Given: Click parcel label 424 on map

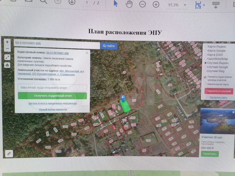Looking at the screenshot, I should (170, 85).
